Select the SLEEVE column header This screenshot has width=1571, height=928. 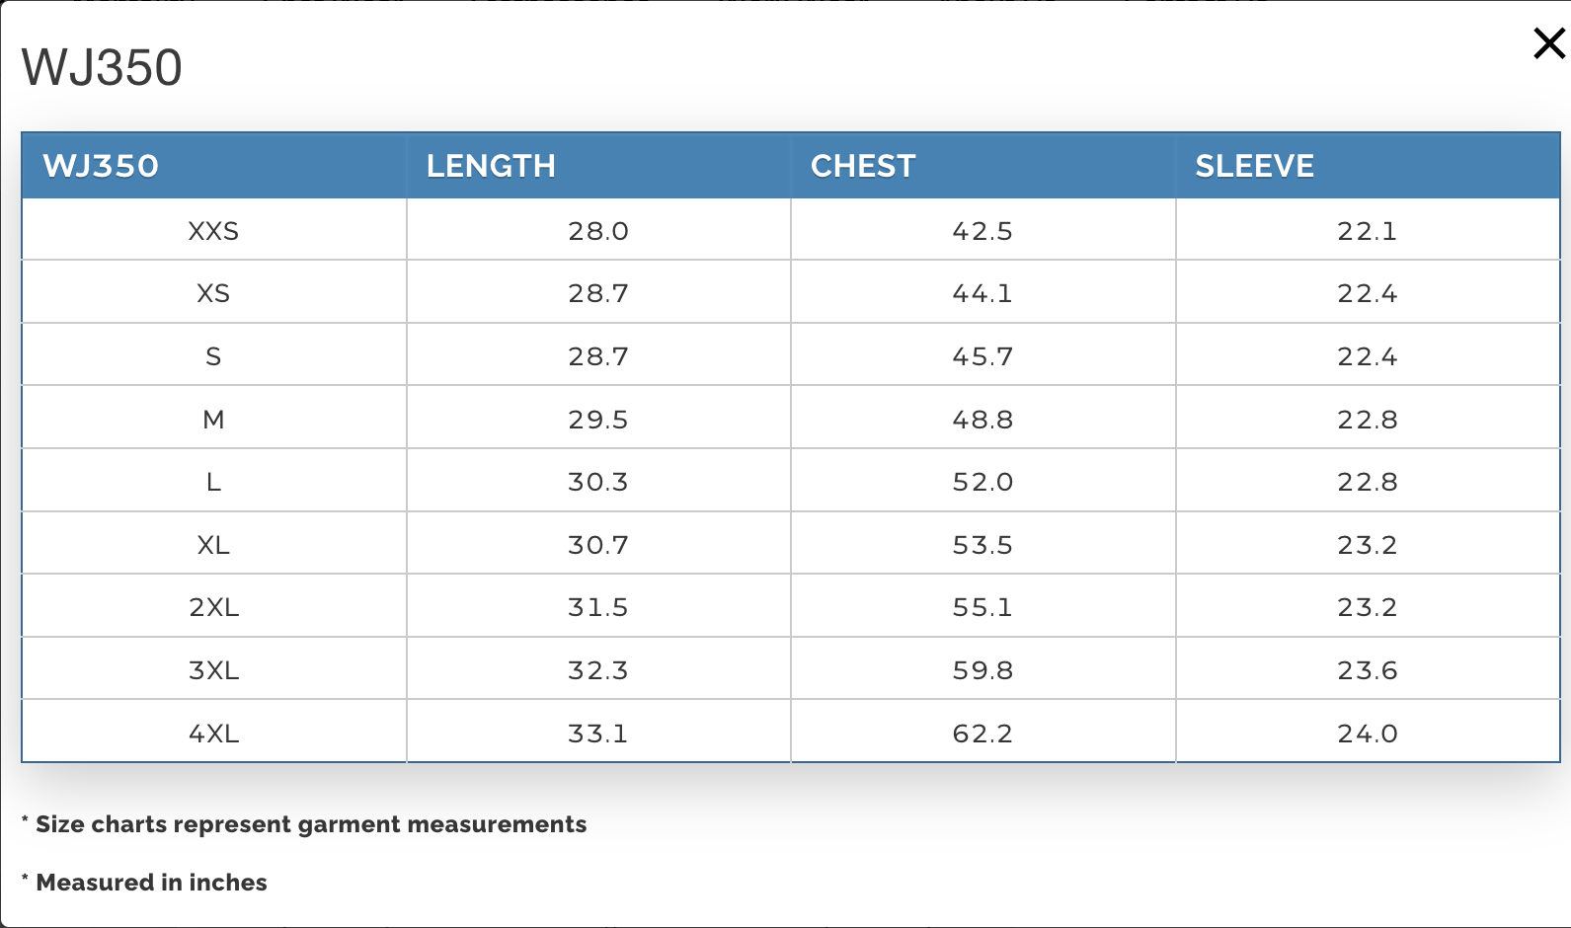[x=1254, y=166]
